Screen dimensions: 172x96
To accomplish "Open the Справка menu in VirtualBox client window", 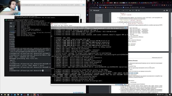I will tap(70, 26).
